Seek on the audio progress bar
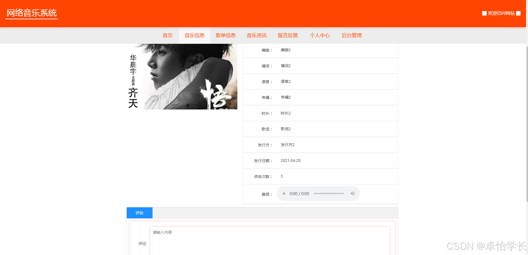 click(x=329, y=193)
